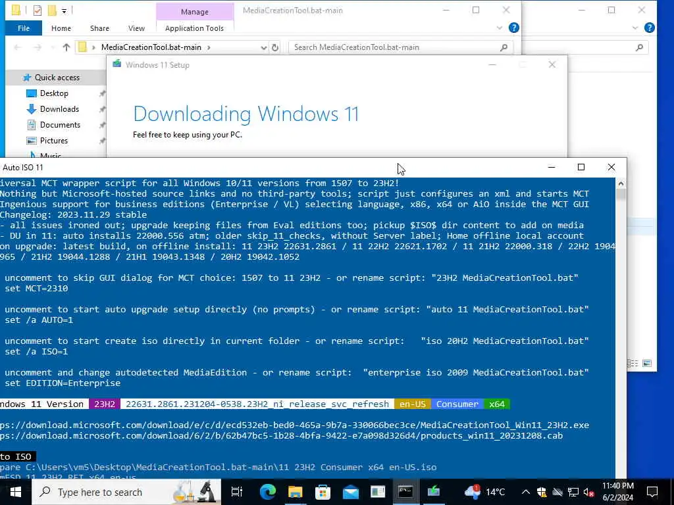Click the muted volume tray icon
This screenshot has width=674, height=505.
589,492
